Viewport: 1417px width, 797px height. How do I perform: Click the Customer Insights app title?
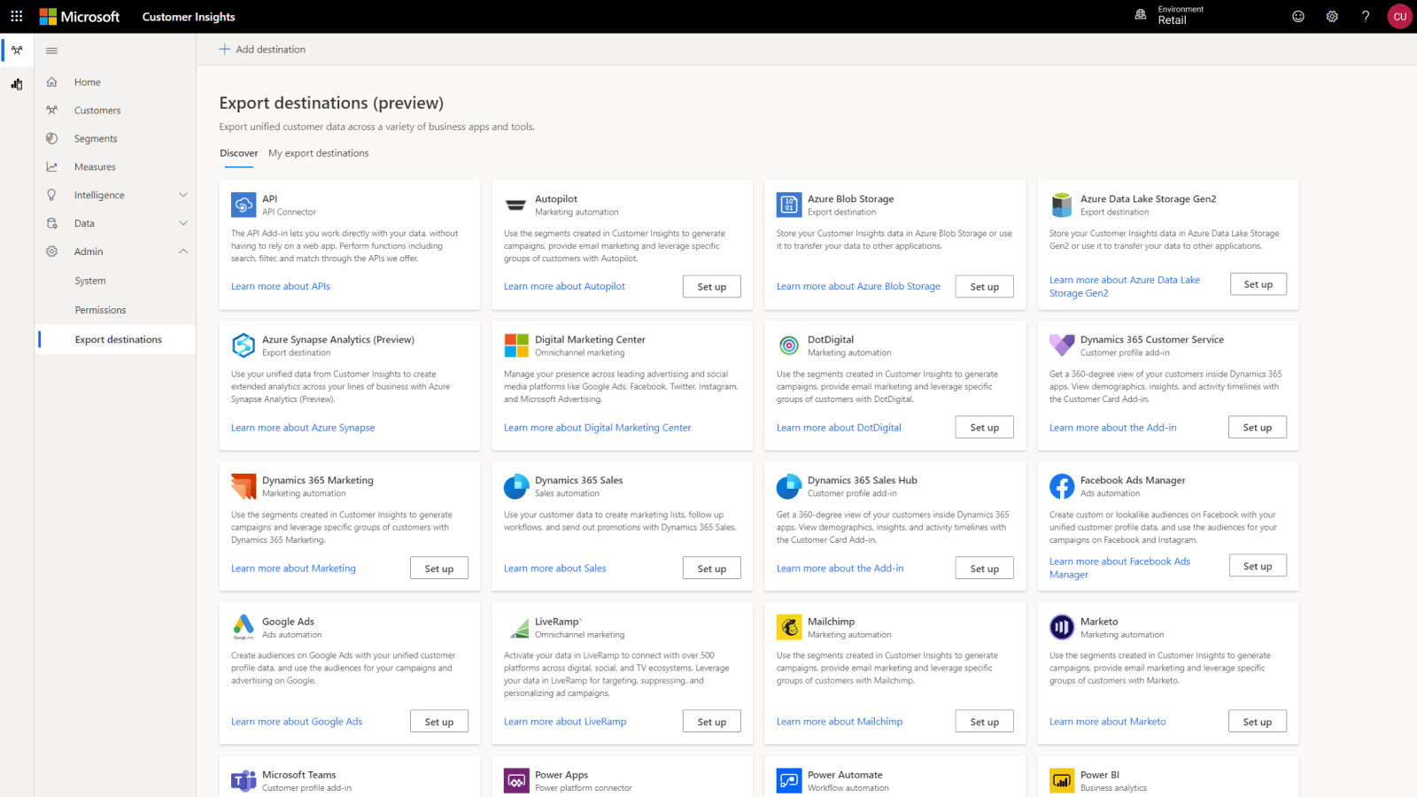[x=189, y=17]
